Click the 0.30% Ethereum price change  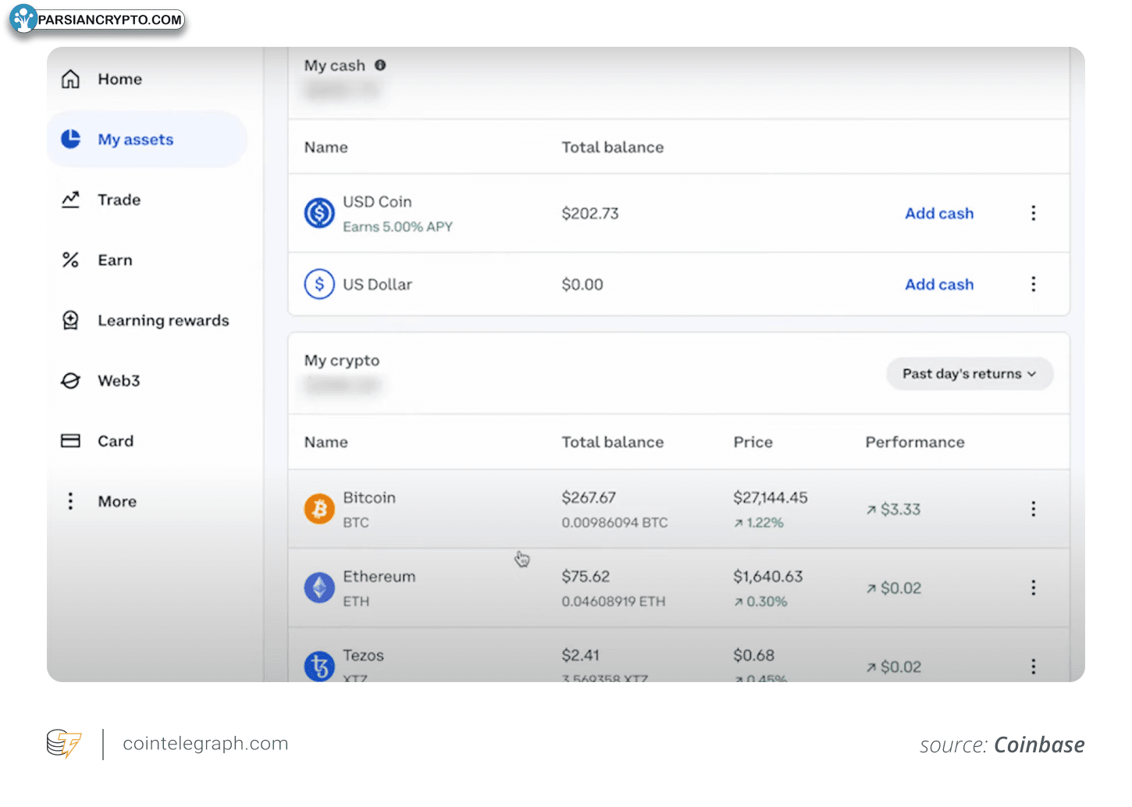(x=760, y=602)
